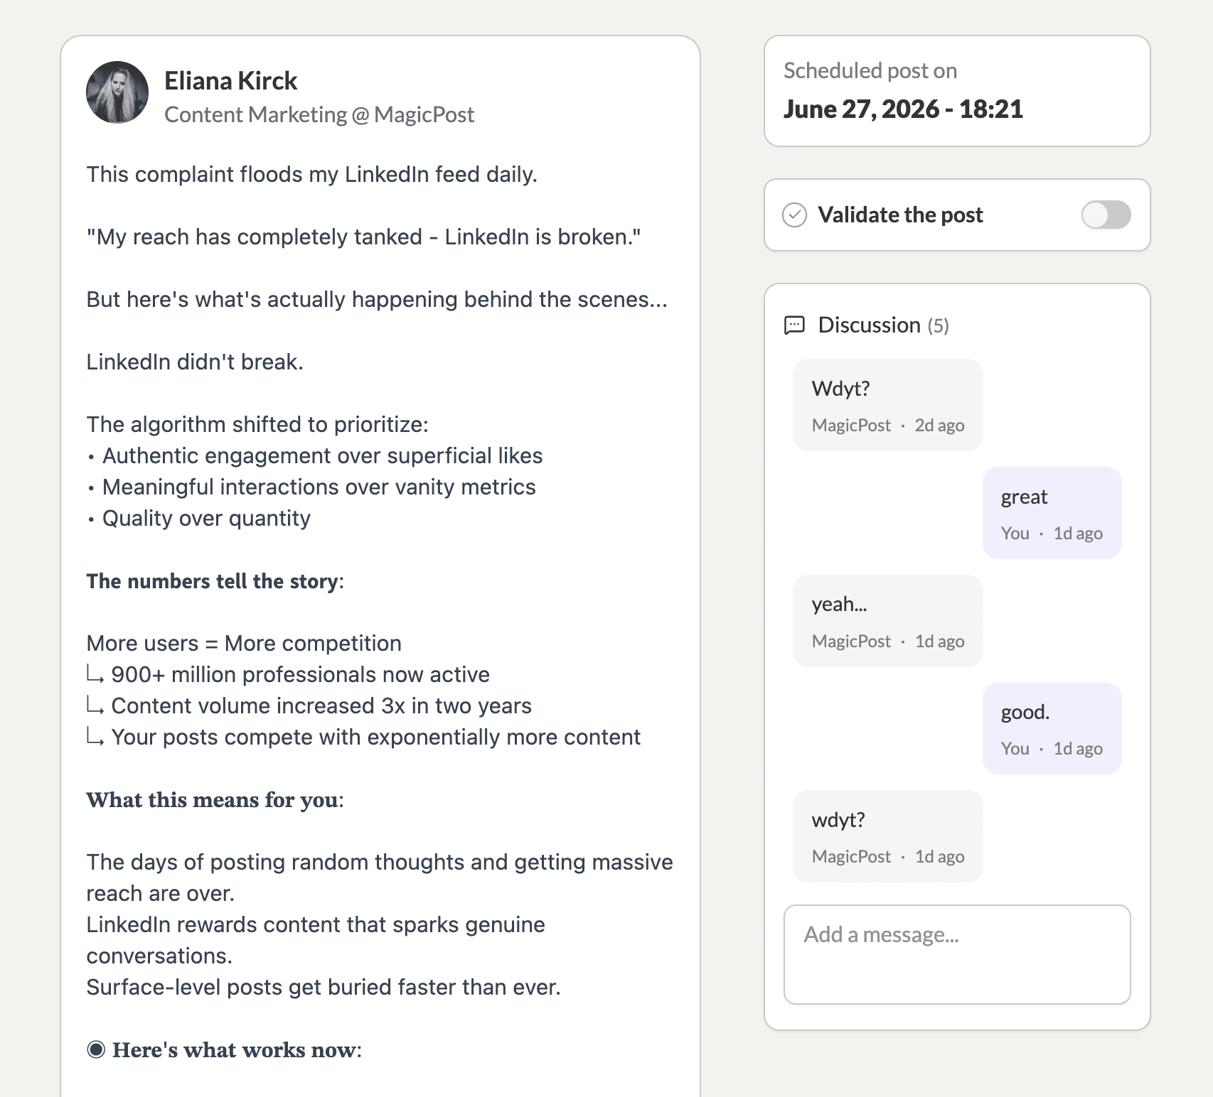Screen dimensions: 1213x1097
Task: Click the 'great' reply bubble
Action: pos(1052,513)
